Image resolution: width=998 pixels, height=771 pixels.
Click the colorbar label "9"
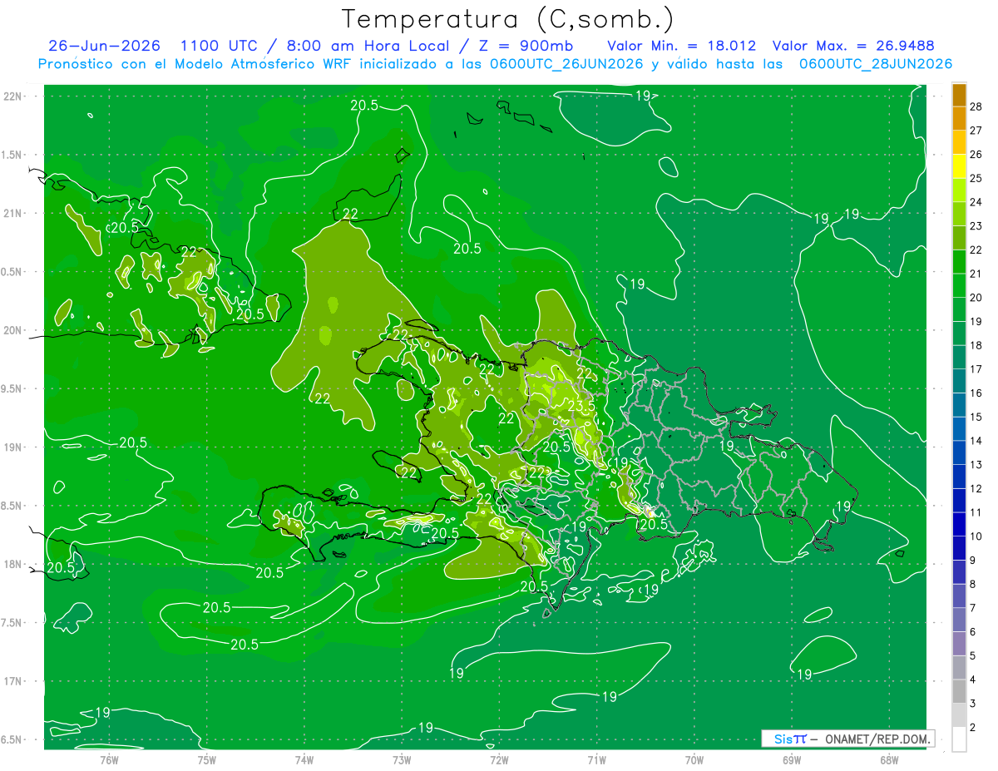(973, 561)
